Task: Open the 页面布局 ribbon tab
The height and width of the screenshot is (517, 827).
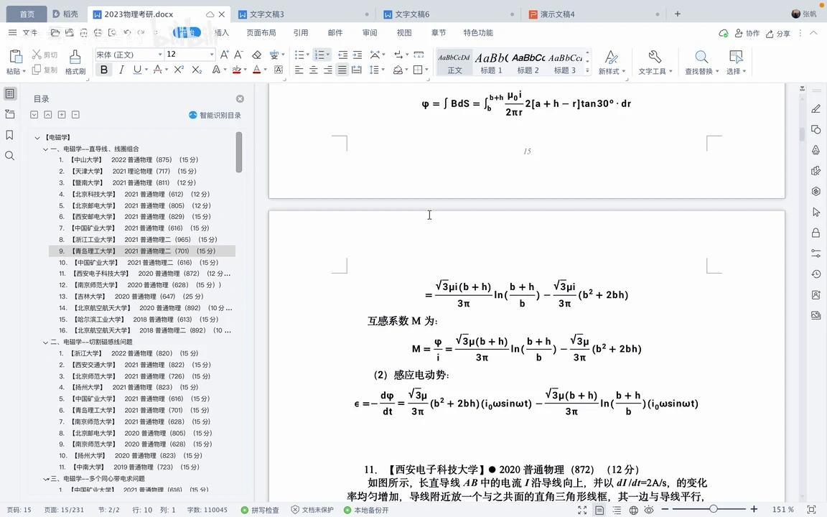Action: [261, 33]
